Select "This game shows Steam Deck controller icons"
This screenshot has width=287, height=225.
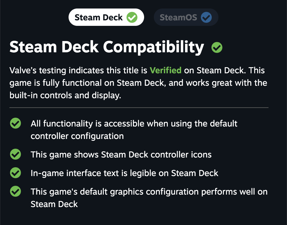121,154
